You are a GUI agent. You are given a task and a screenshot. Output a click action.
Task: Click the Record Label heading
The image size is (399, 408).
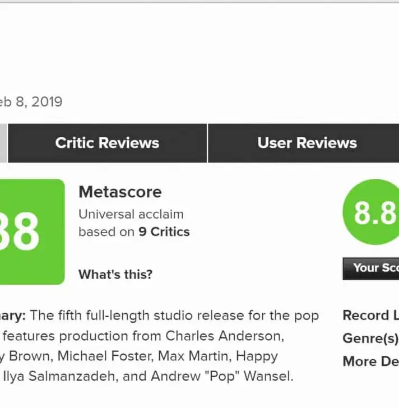tap(370, 316)
